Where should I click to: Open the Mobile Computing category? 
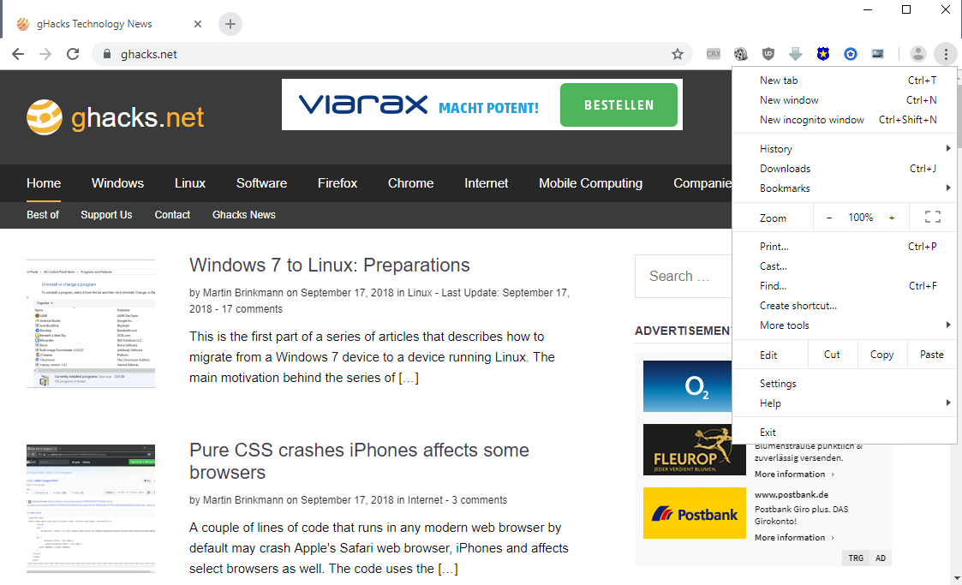(x=591, y=183)
